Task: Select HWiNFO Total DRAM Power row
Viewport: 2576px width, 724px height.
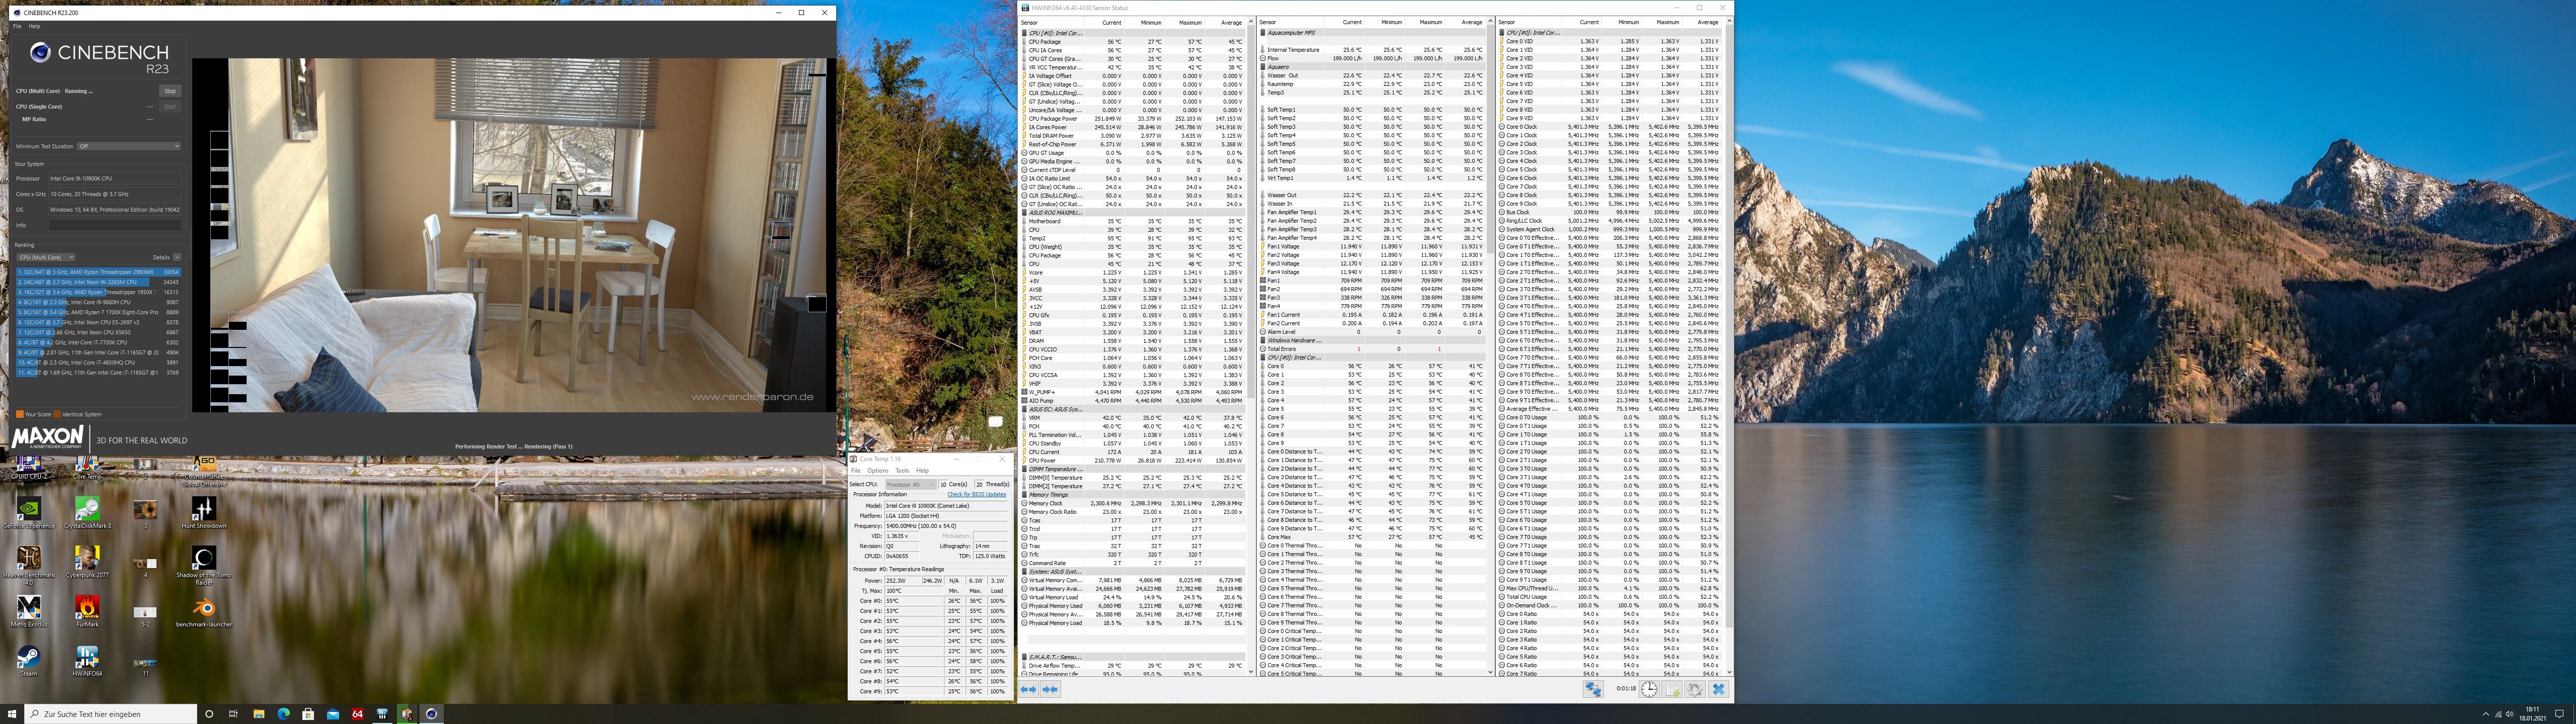Action: tap(1133, 136)
